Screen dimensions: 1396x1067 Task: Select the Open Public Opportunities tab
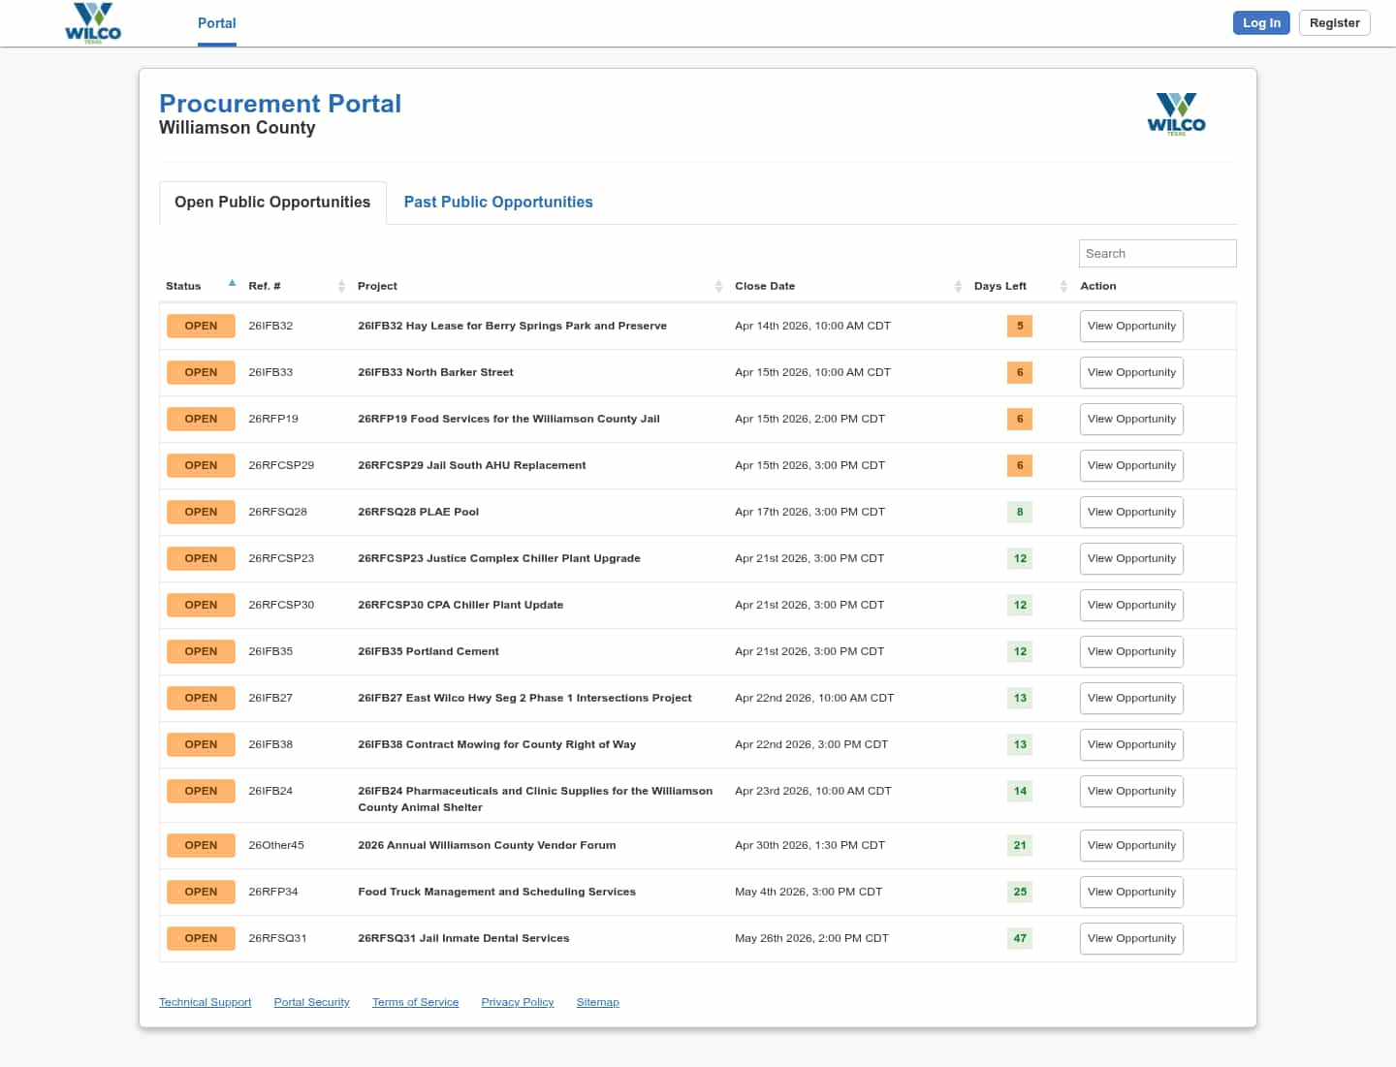[x=272, y=202]
